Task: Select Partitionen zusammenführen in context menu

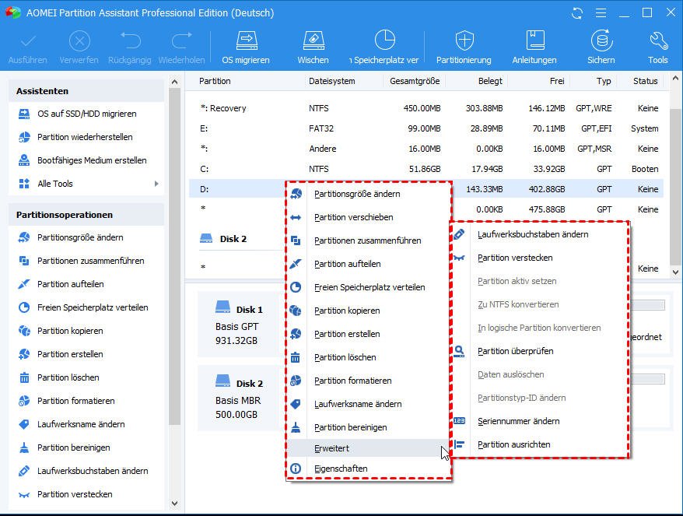Action: (369, 240)
